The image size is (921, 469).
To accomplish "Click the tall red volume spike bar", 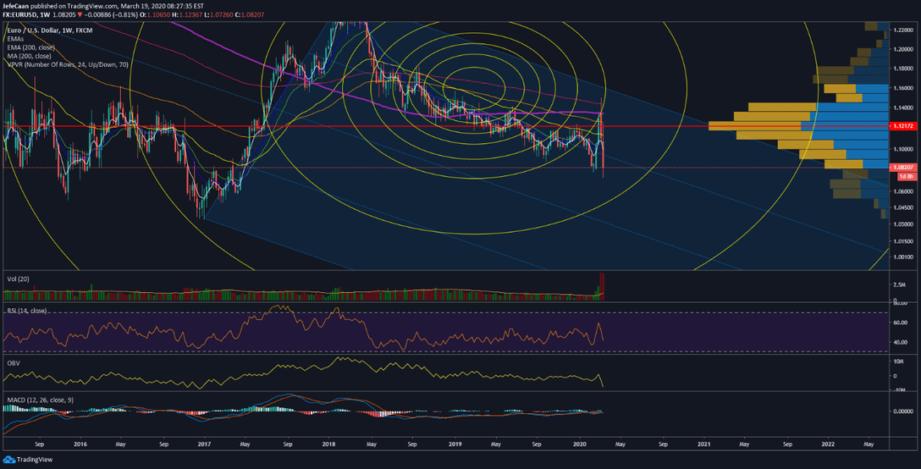I will [x=602, y=286].
